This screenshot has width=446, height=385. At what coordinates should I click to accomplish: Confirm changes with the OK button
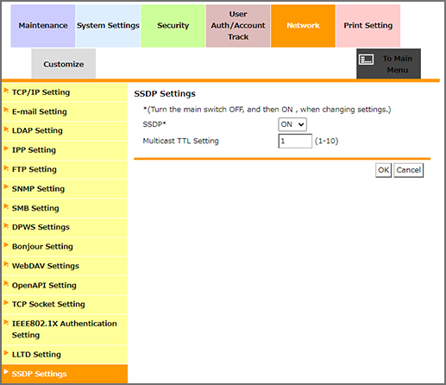coord(383,170)
